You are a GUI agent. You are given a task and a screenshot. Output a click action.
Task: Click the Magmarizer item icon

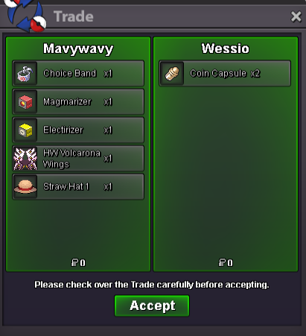[x=25, y=102]
